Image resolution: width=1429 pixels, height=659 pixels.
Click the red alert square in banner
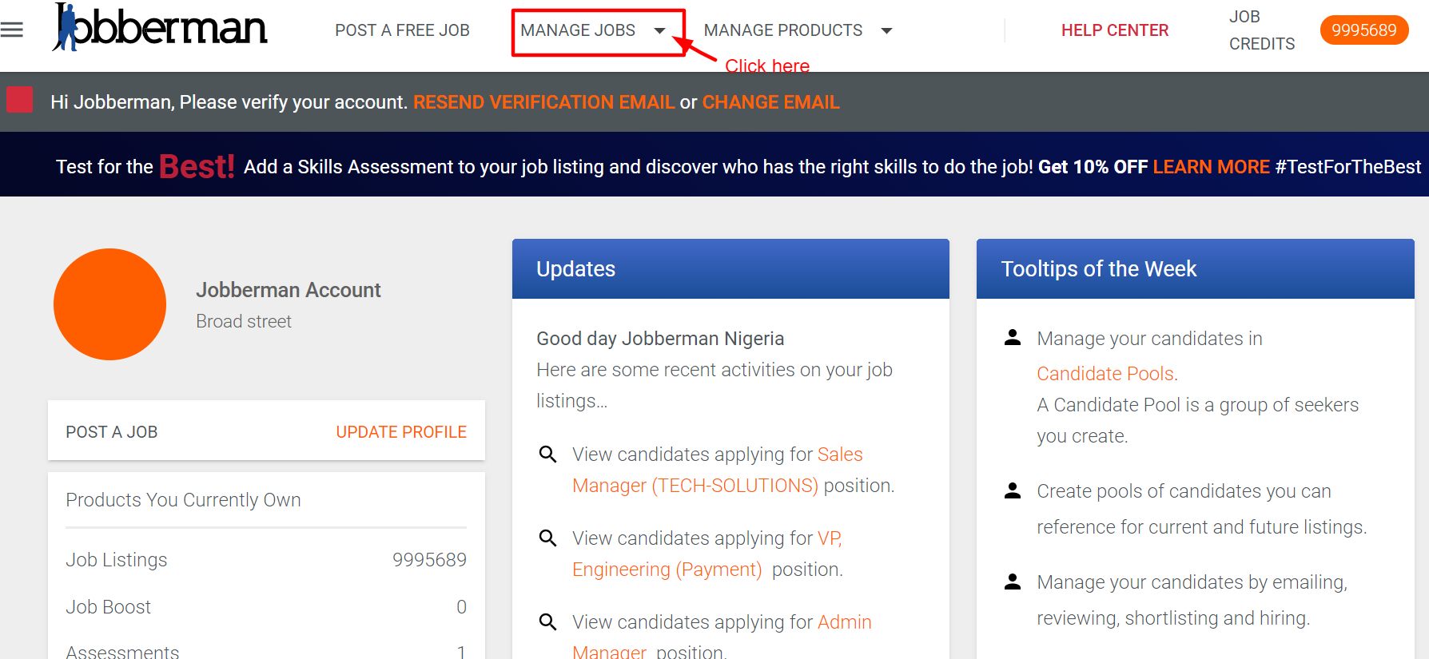(19, 100)
